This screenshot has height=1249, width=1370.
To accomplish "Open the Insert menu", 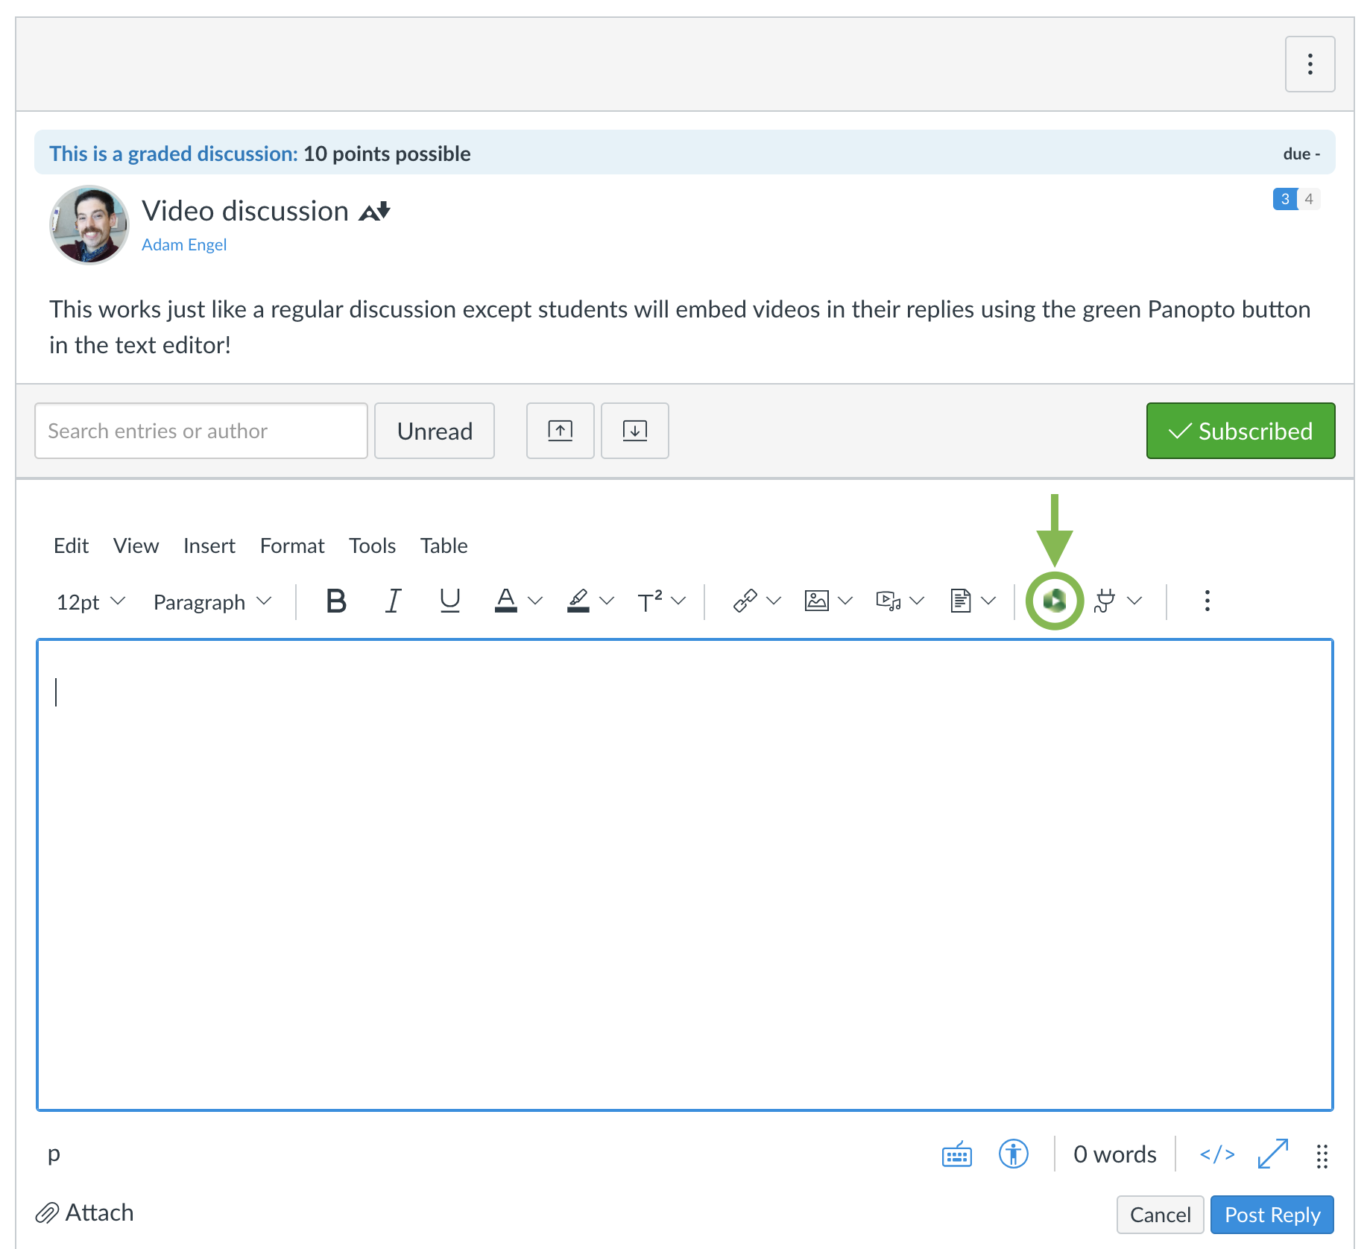I will 209,546.
